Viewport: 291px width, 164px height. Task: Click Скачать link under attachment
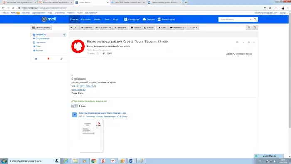click(x=99, y=117)
